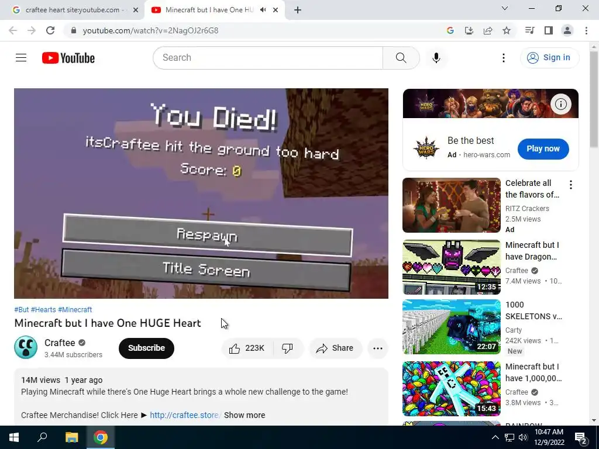Viewport: 599px width, 449px height.
Task: Open the notification center icon
Action: 581,437
